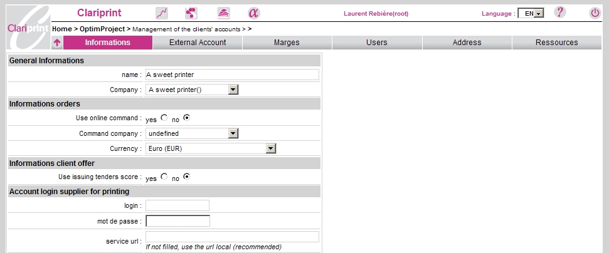609x253 pixels.
Task: Open the connected nodes network icon
Action: [191, 13]
